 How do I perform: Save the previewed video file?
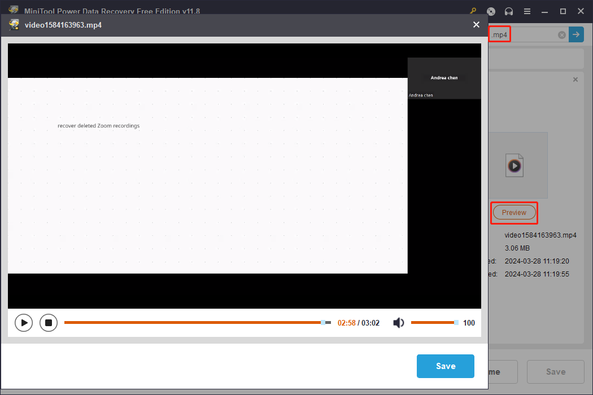[445, 366]
